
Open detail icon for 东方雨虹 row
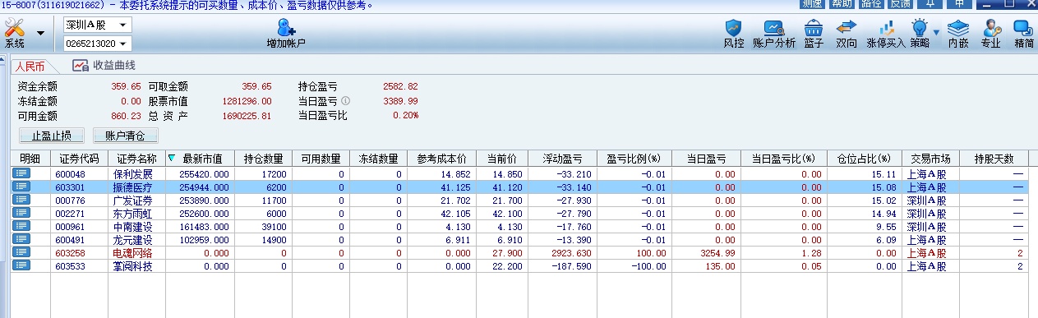pyautogui.click(x=21, y=213)
